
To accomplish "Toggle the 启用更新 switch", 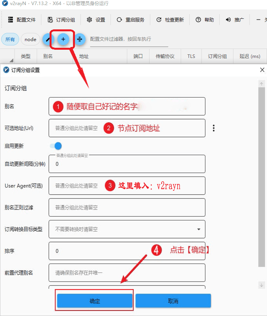I will 56,146.
